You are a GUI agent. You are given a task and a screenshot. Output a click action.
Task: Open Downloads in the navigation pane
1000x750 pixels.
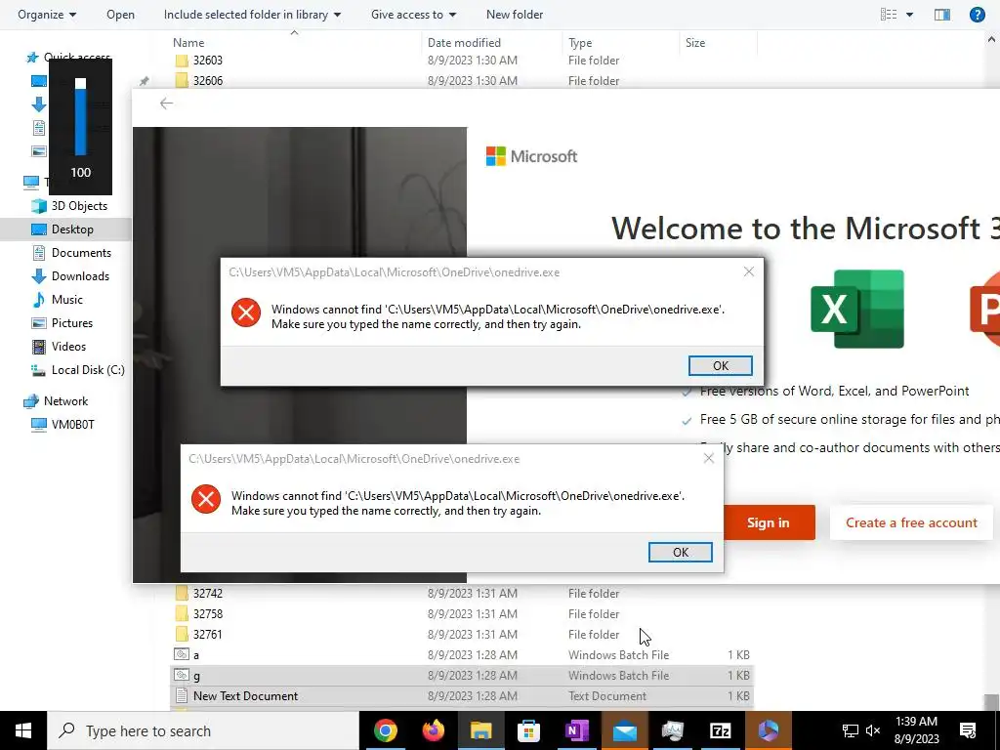point(80,276)
